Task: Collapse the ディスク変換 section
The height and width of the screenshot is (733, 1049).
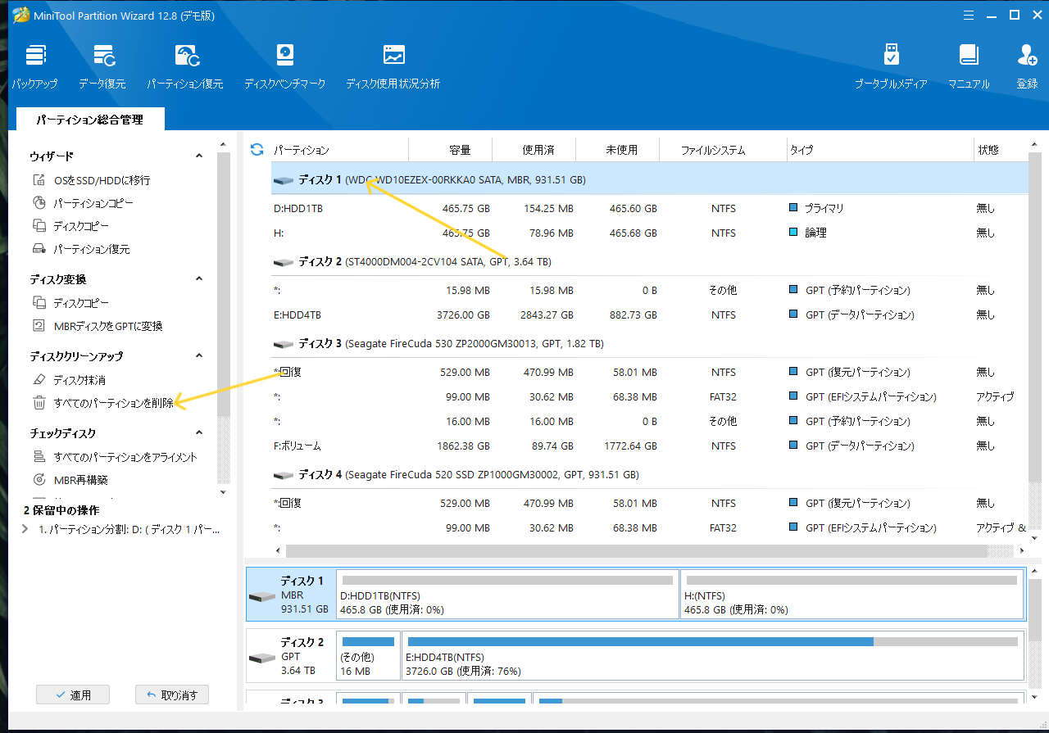Action: 198,278
